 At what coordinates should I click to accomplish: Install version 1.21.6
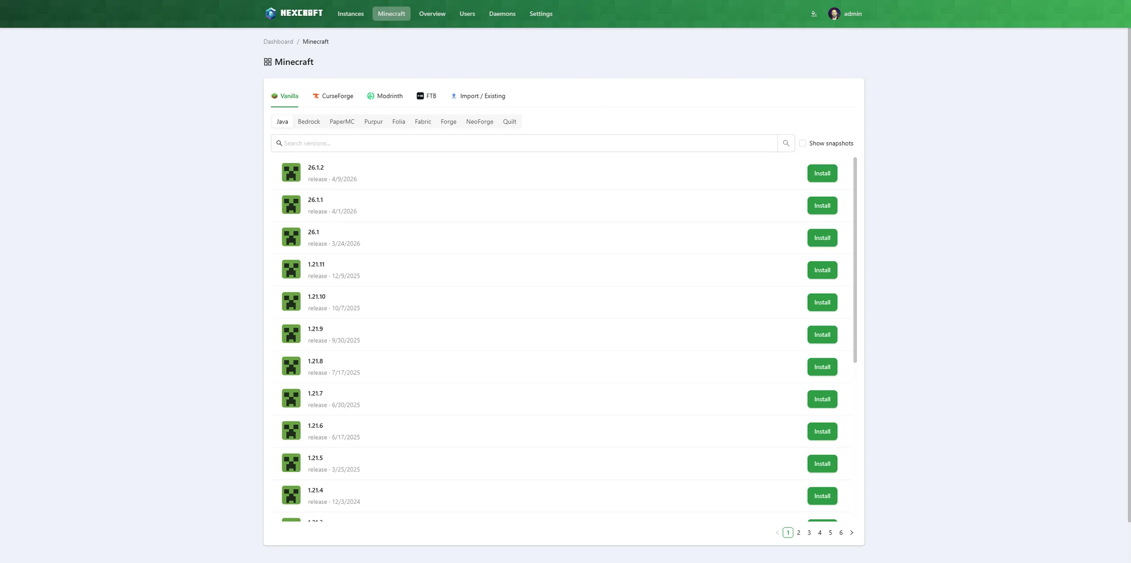pyautogui.click(x=822, y=431)
